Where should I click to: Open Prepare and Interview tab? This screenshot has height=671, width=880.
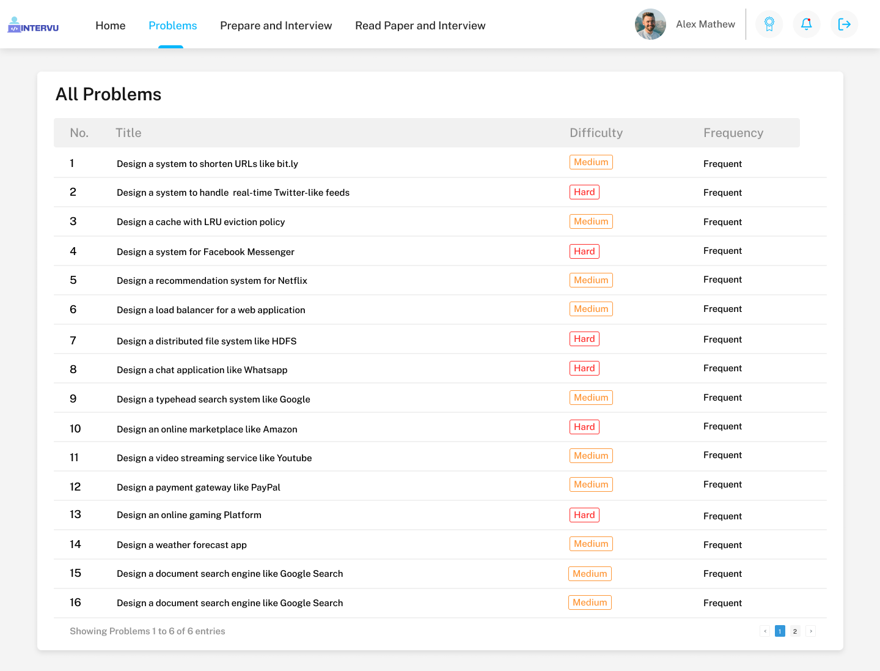pyautogui.click(x=276, y=26)
